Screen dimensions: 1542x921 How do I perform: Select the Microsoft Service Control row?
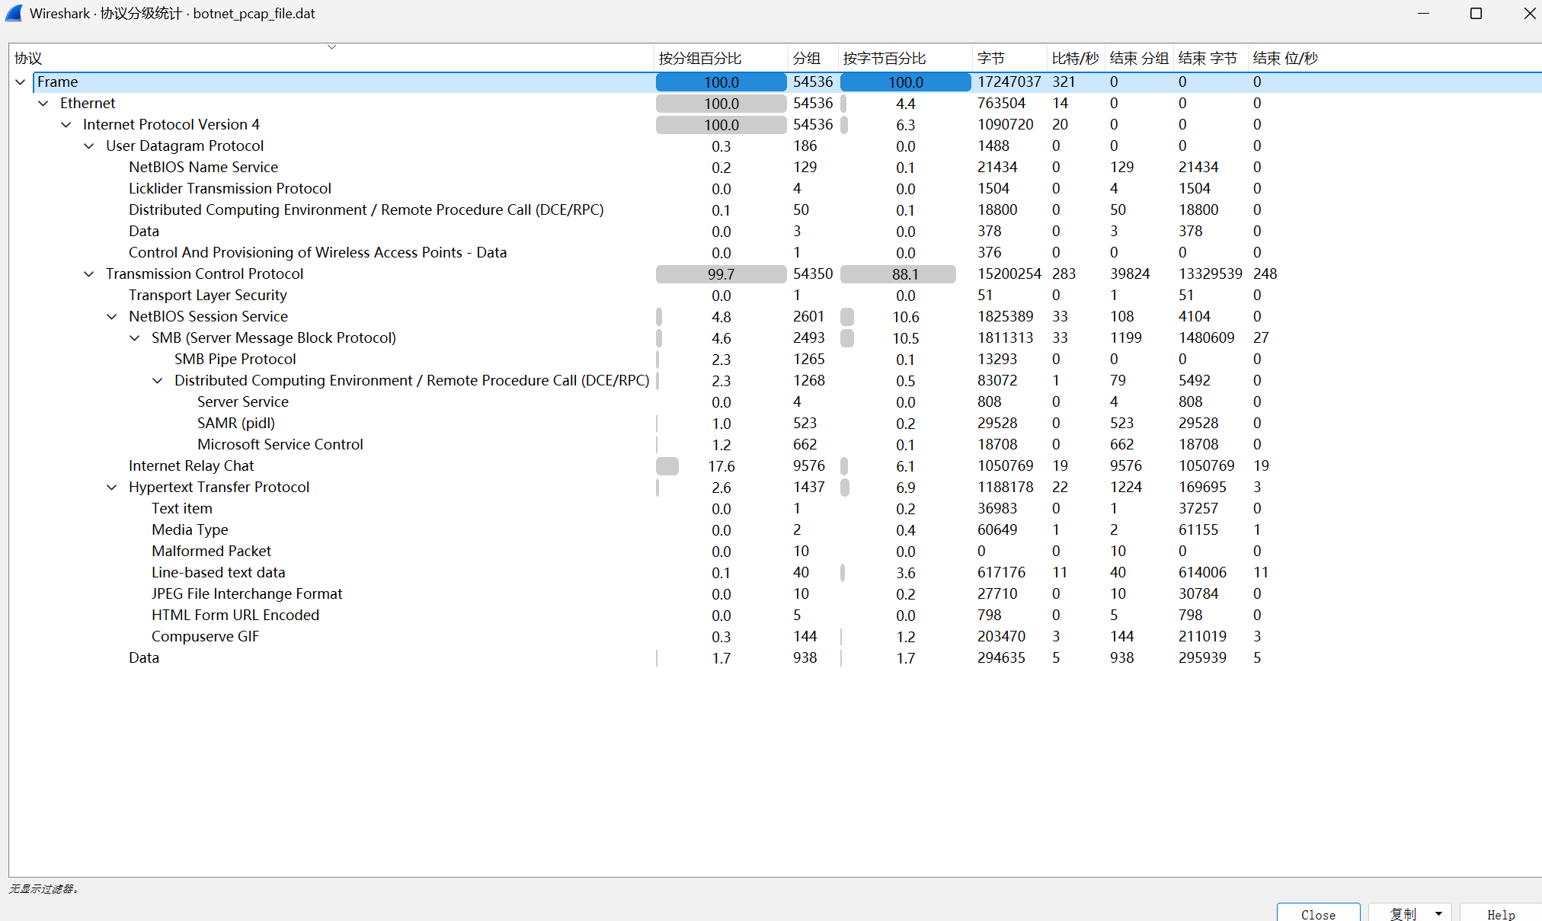[x=280, y=445]
